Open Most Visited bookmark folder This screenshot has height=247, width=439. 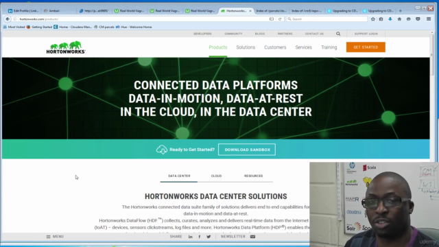(x=14, y=27)
